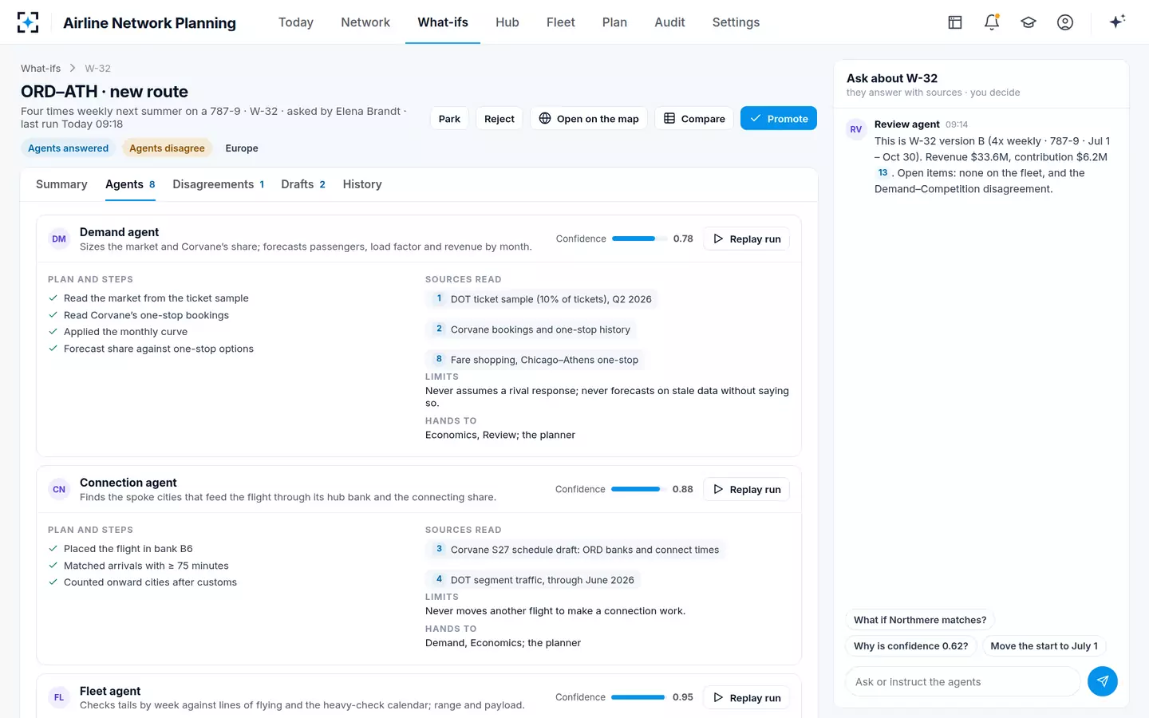
Task: Open the layout panel icon in the header
Action: tap(955, 22)
